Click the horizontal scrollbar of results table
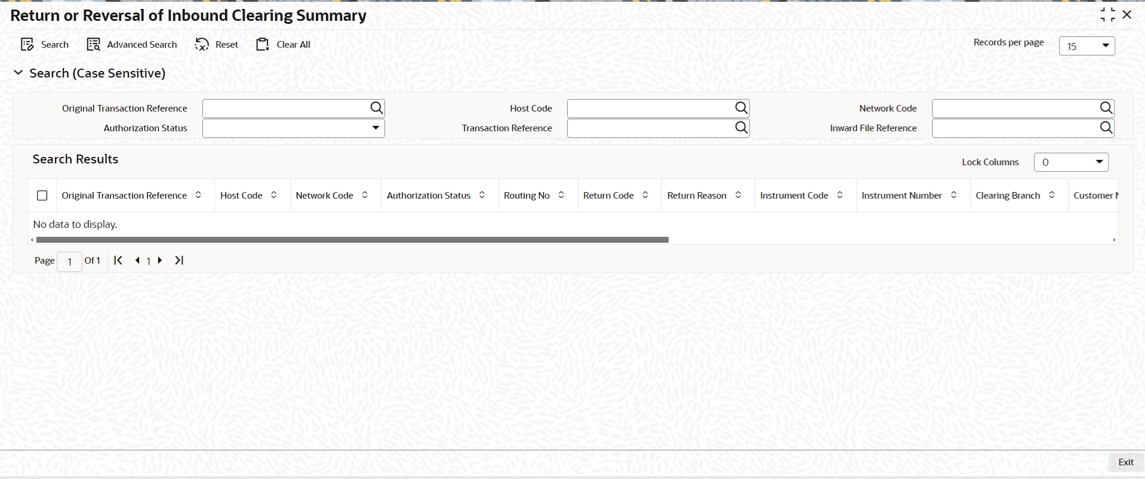This screenshot has width=1145, height=479. pos(352,240)
